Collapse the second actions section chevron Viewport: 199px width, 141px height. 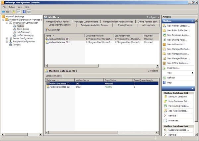[x=192, y=88]
